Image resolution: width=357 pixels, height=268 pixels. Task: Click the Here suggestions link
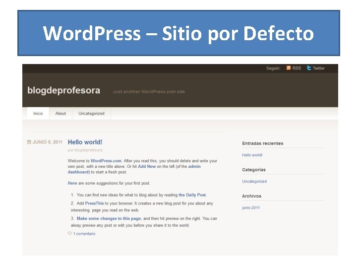72,183
